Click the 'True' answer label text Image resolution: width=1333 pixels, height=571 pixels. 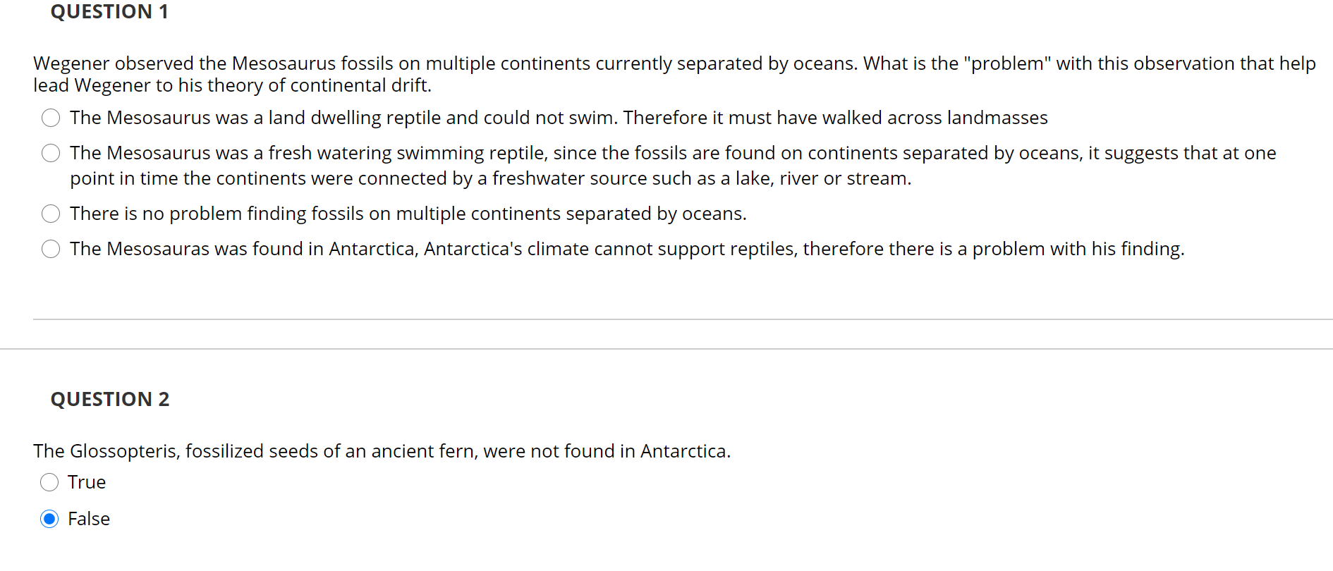pos(87,482)
